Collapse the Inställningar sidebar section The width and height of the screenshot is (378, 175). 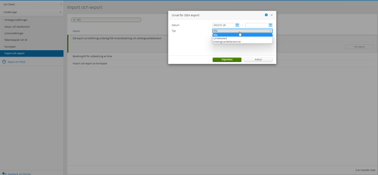(x=61, y=12)
